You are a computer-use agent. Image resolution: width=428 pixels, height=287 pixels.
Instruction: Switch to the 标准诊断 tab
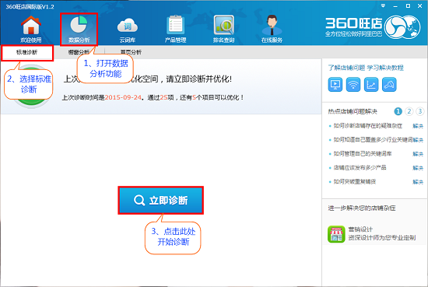coord(27,52)
